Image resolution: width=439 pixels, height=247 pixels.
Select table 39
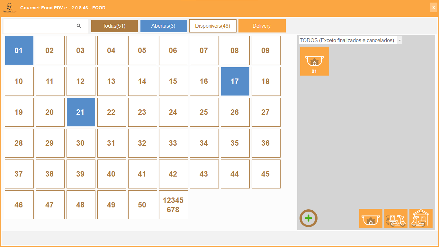click(81, 174)
